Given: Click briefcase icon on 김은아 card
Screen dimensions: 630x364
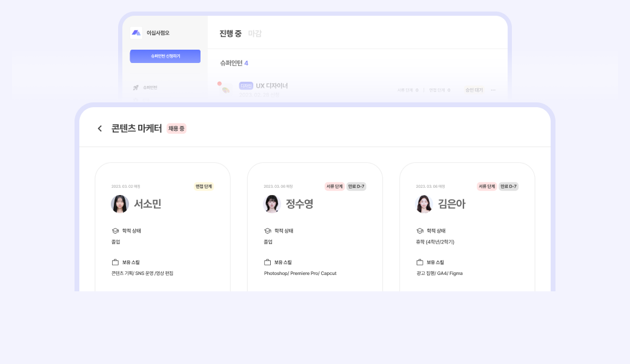Looking at the screenshot, I should click(x=420, y=262).
